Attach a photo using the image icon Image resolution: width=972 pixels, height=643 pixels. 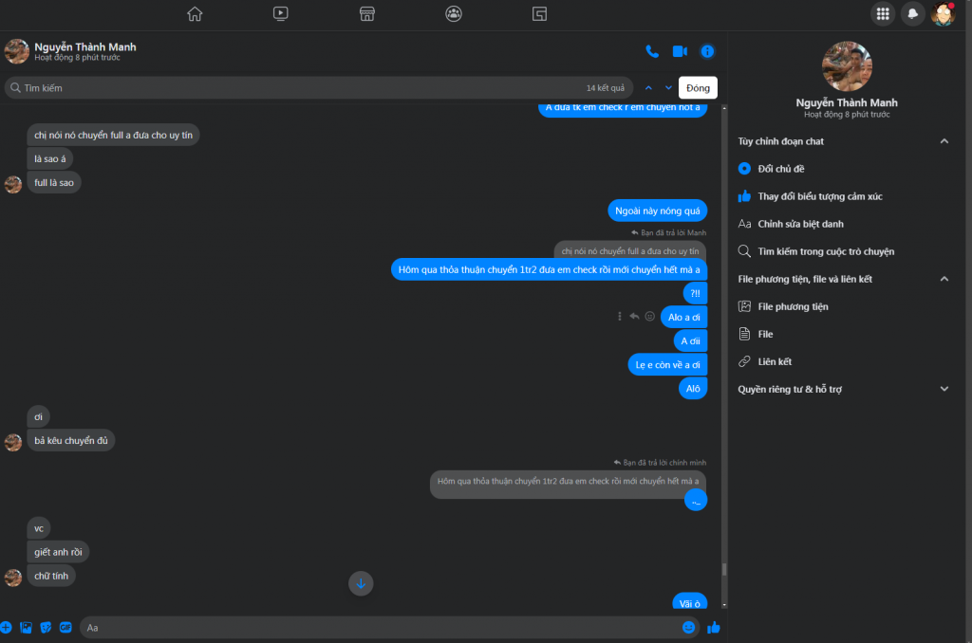[x=26, y=627]
